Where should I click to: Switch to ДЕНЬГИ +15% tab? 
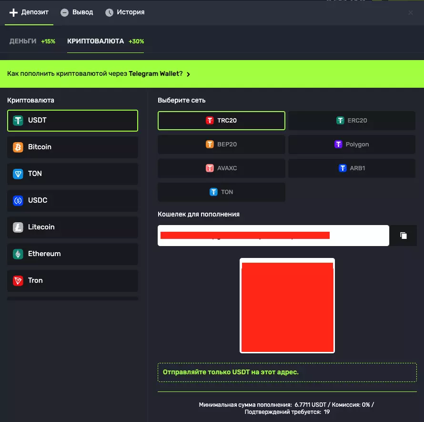[x=32, y=41]
